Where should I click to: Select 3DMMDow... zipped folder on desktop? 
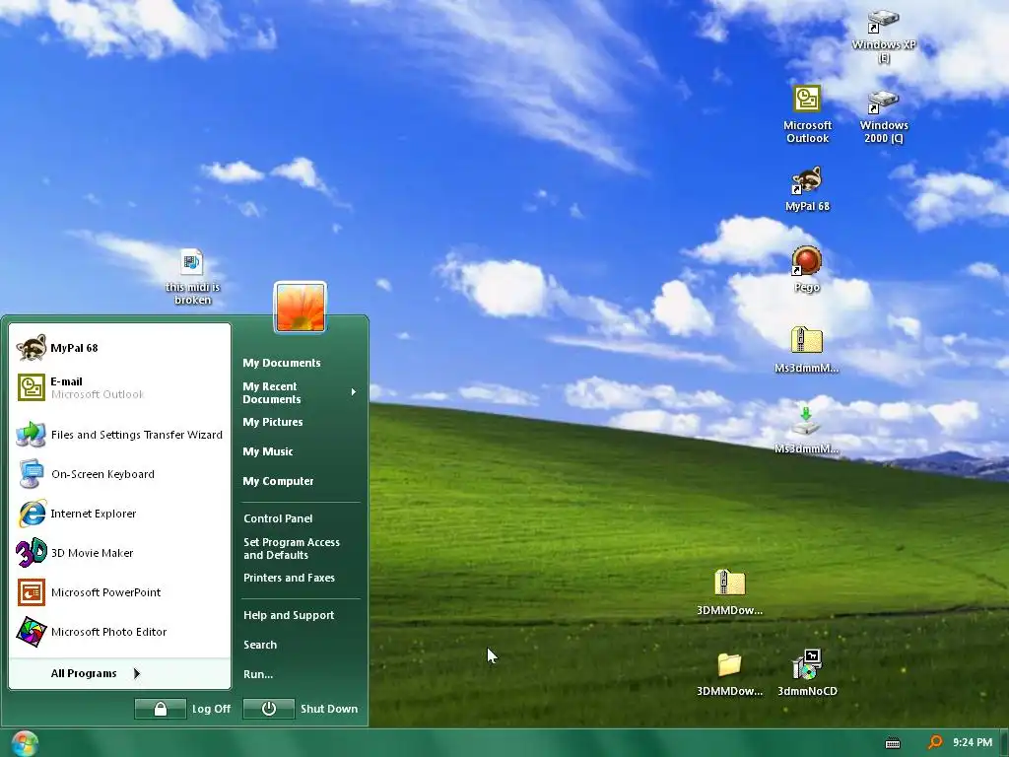click(x=729, y=591)
